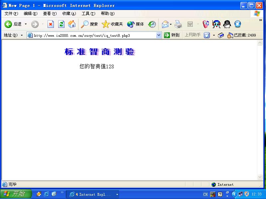The height and width of the screenshot is (199, 266).
Task: Click the green Back arrow icon
Action: click(8, 24)
